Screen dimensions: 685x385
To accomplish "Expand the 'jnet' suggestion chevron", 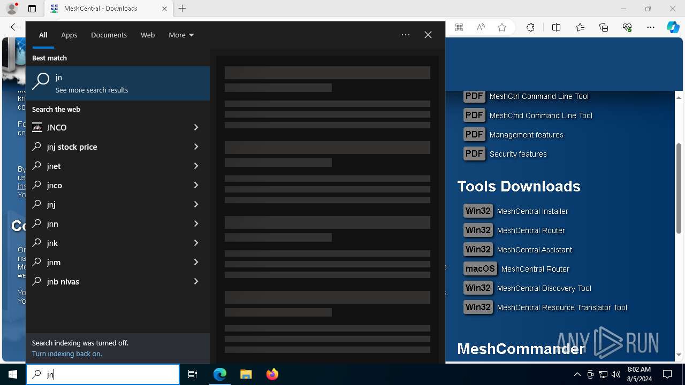I will click(x=196, y=166).
